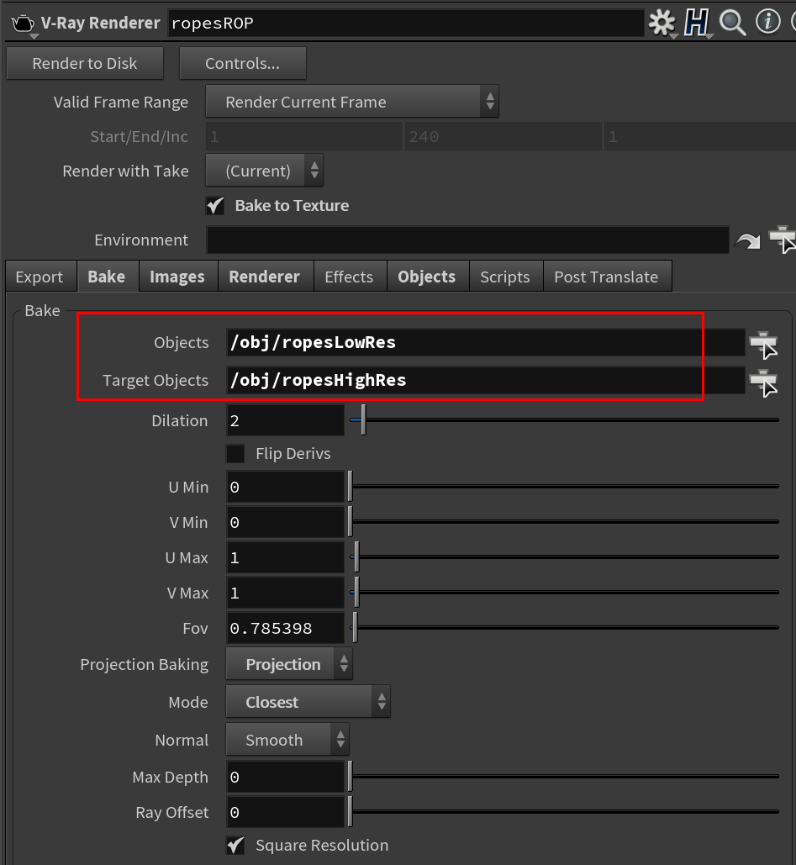Open the Render with Take dropdown

pos(264,171)
